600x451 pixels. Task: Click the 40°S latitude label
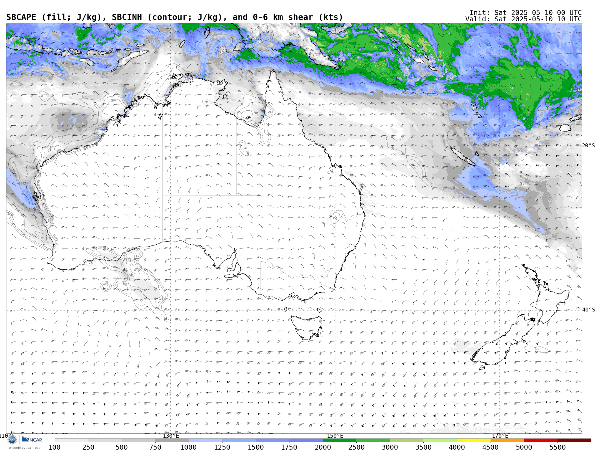pyautogui.click(x=589, y=310)
